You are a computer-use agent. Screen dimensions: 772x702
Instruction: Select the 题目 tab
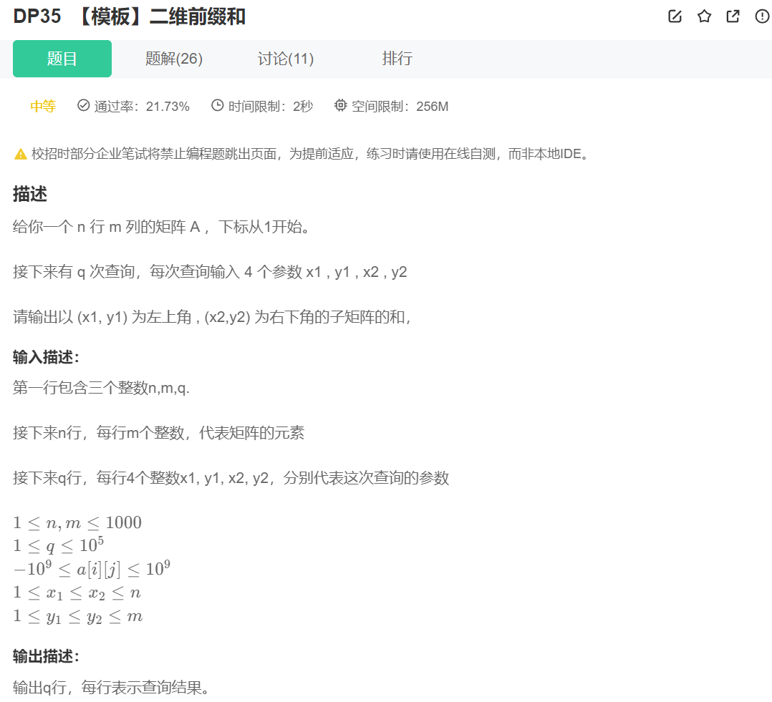62,59
